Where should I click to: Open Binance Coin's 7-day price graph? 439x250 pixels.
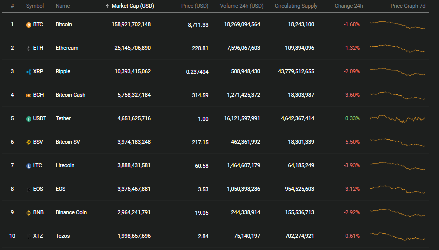point(397,213)
